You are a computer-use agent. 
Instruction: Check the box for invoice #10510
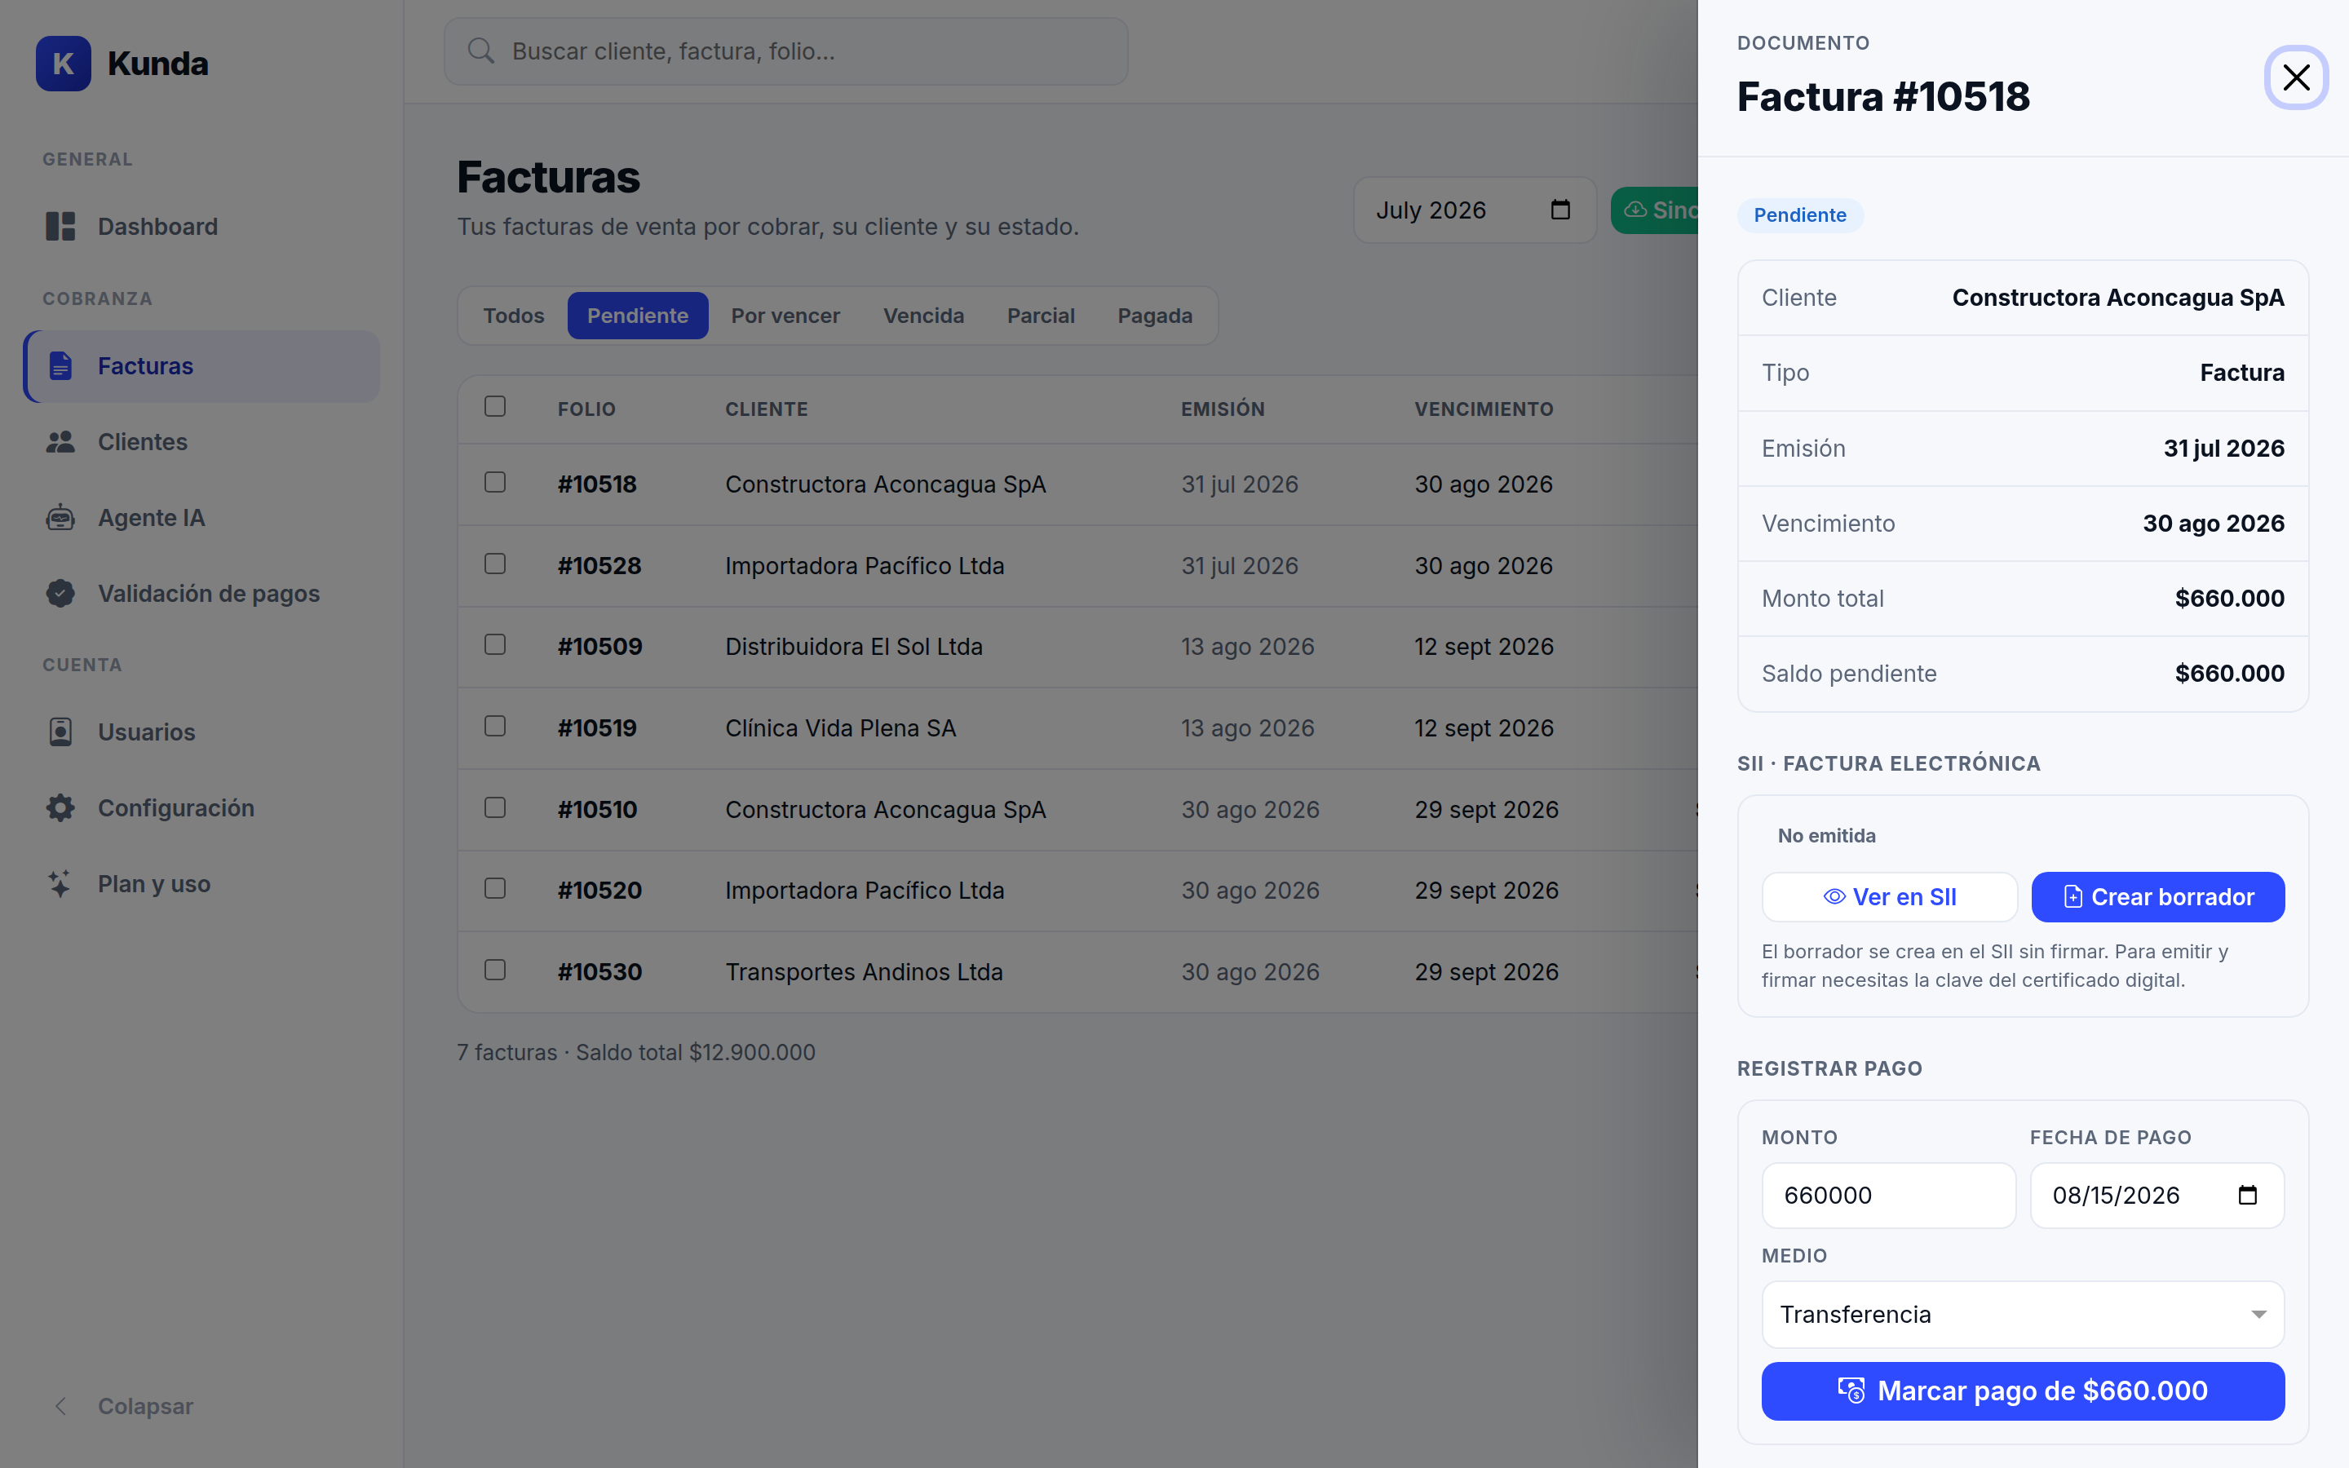495,807
